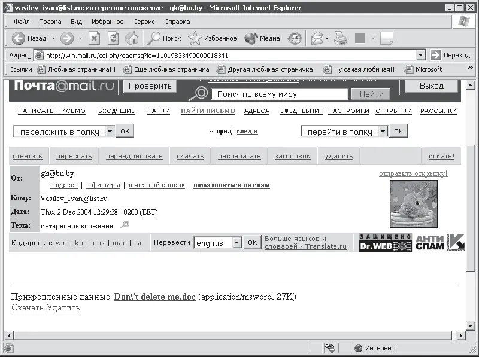The image size is (479, 357).
Task: Open the Правка menu
Action: point(50,22)
